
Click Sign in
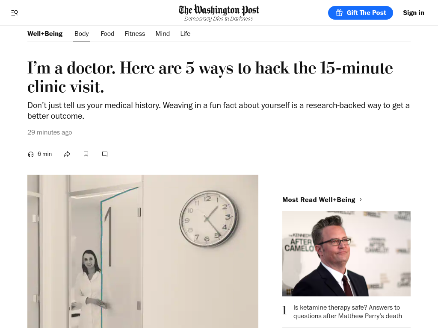click(414, 13)
